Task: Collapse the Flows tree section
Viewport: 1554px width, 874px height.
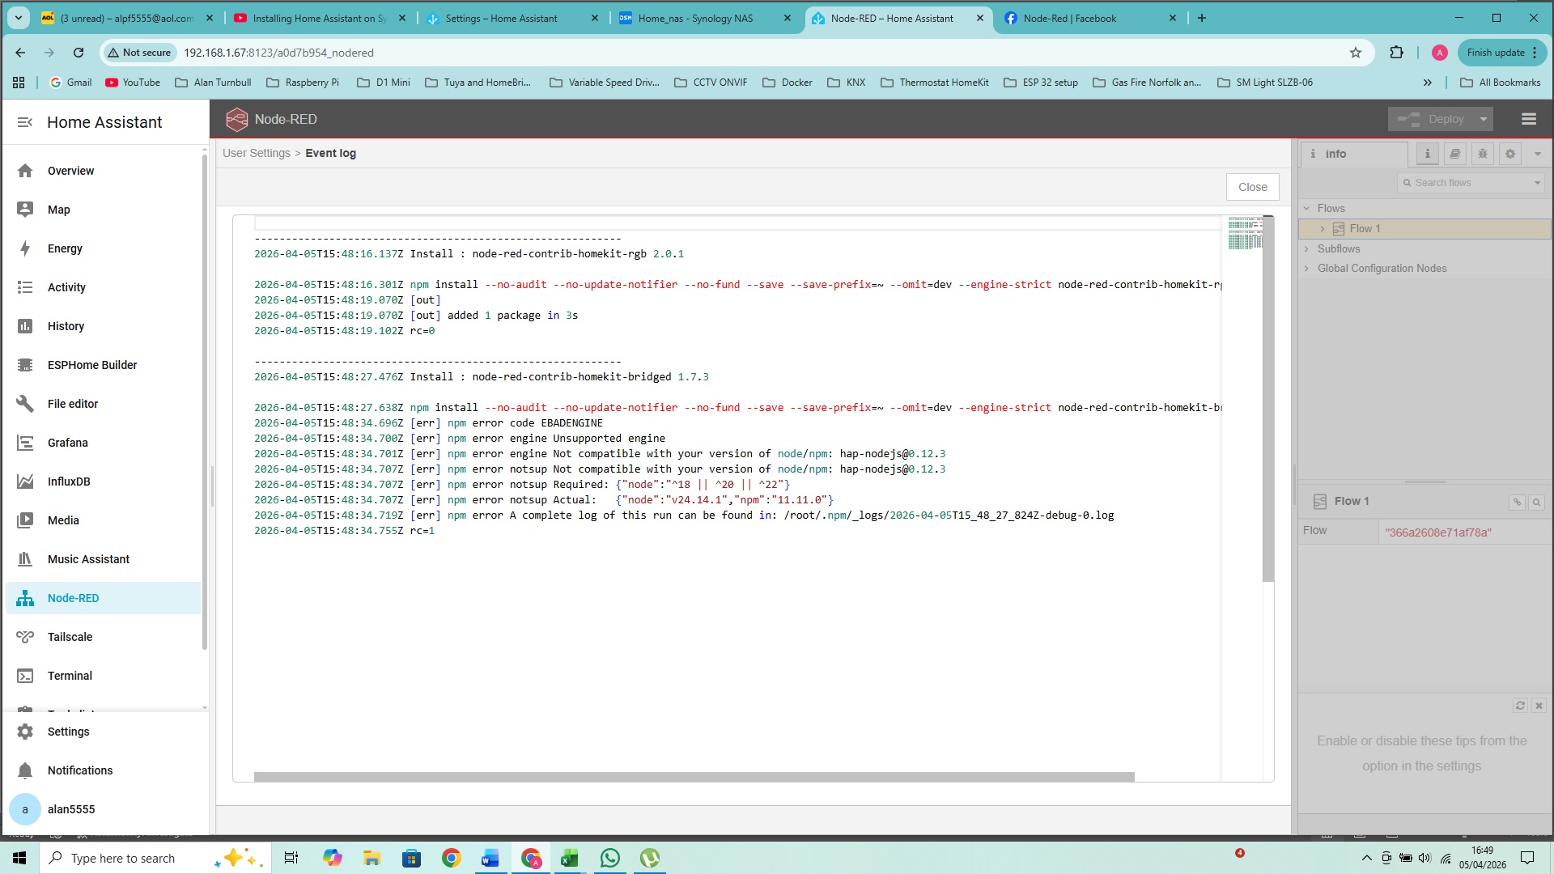Action: [x=1306, y=209]
